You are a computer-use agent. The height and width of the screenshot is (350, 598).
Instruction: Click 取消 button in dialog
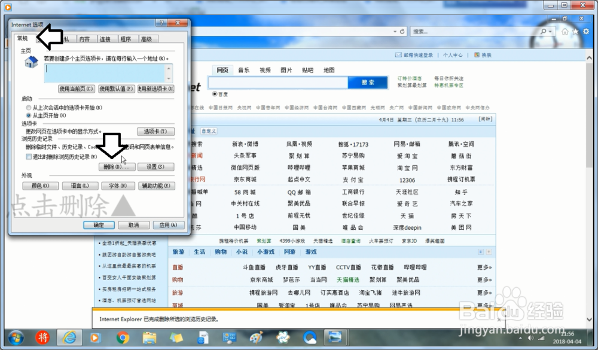click(x=133, y=225)
